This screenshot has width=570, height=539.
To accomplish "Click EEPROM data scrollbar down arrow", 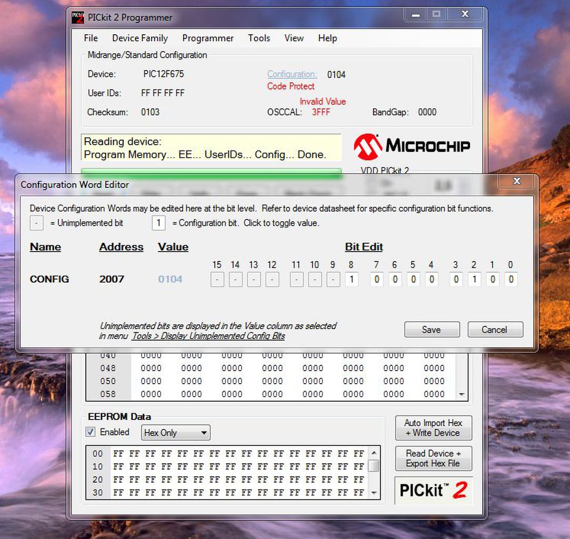I will [x=374, y=493].
